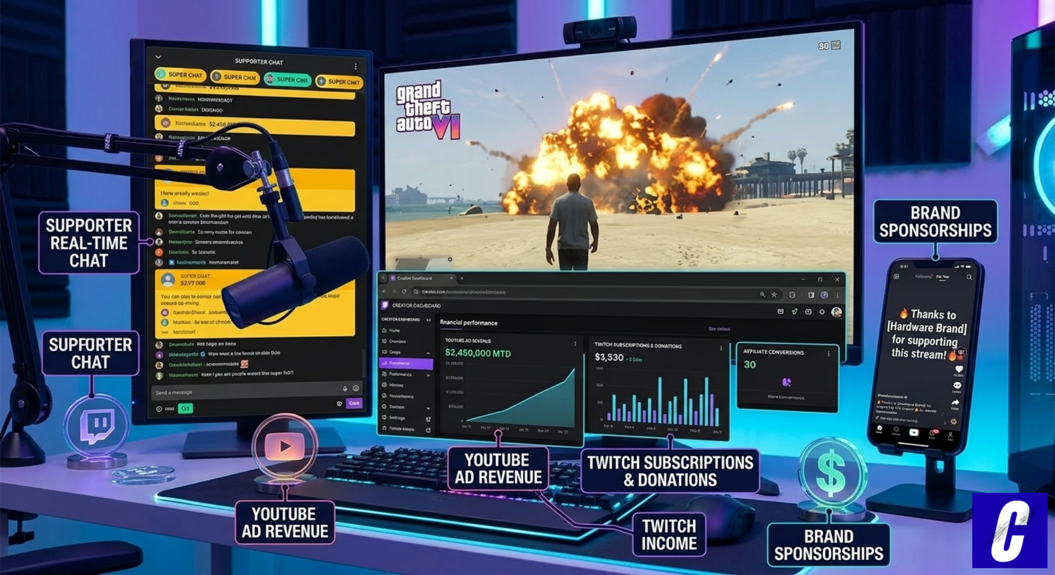Image resolution: width=1055 pixels, height=575 pixels.
Task: Click the Home icon in dashboard sidebar
Action: pos(385,330)
